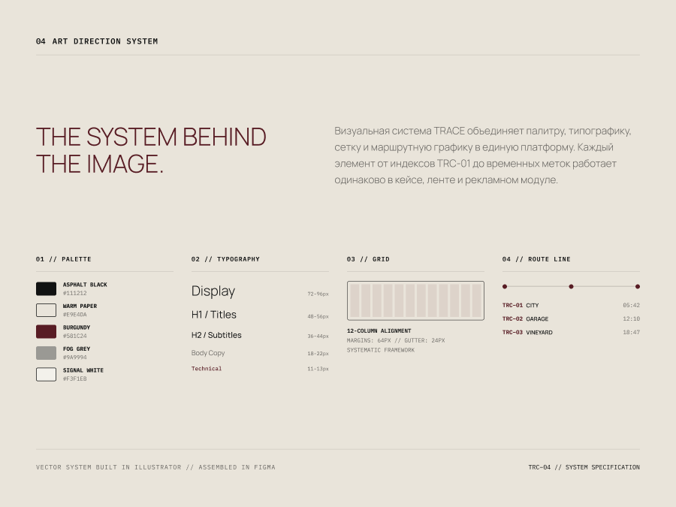Click the "04 // ROUTE LINE" section label
The image size is (676, 507).
click(x=536, y=259)
